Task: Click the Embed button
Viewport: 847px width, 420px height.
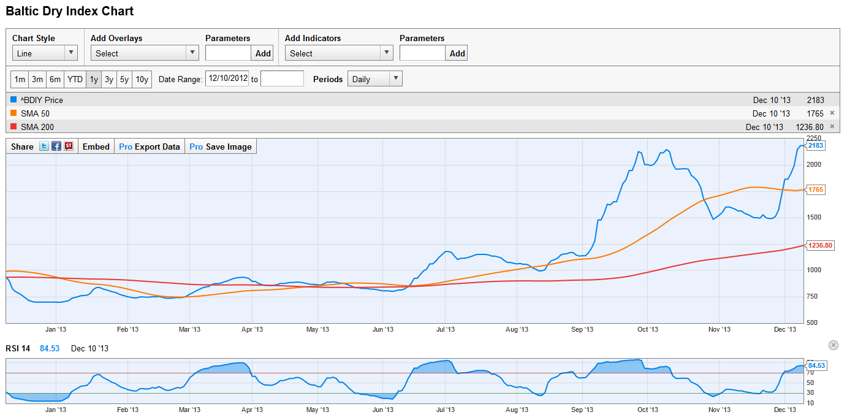Action: click(96, 147)
